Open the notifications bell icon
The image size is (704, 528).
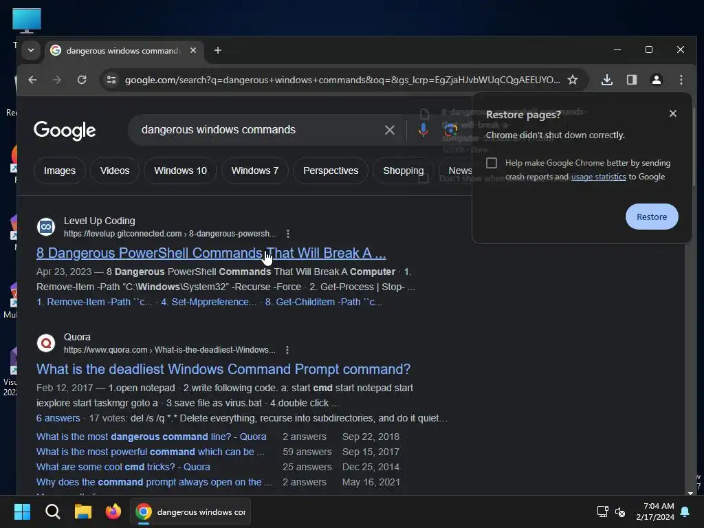coord(685,511)
